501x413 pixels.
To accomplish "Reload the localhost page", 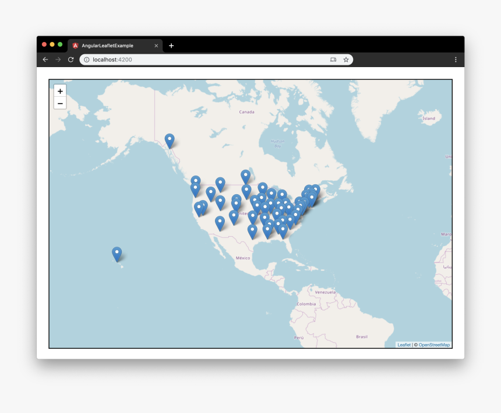I will [71, 60].
